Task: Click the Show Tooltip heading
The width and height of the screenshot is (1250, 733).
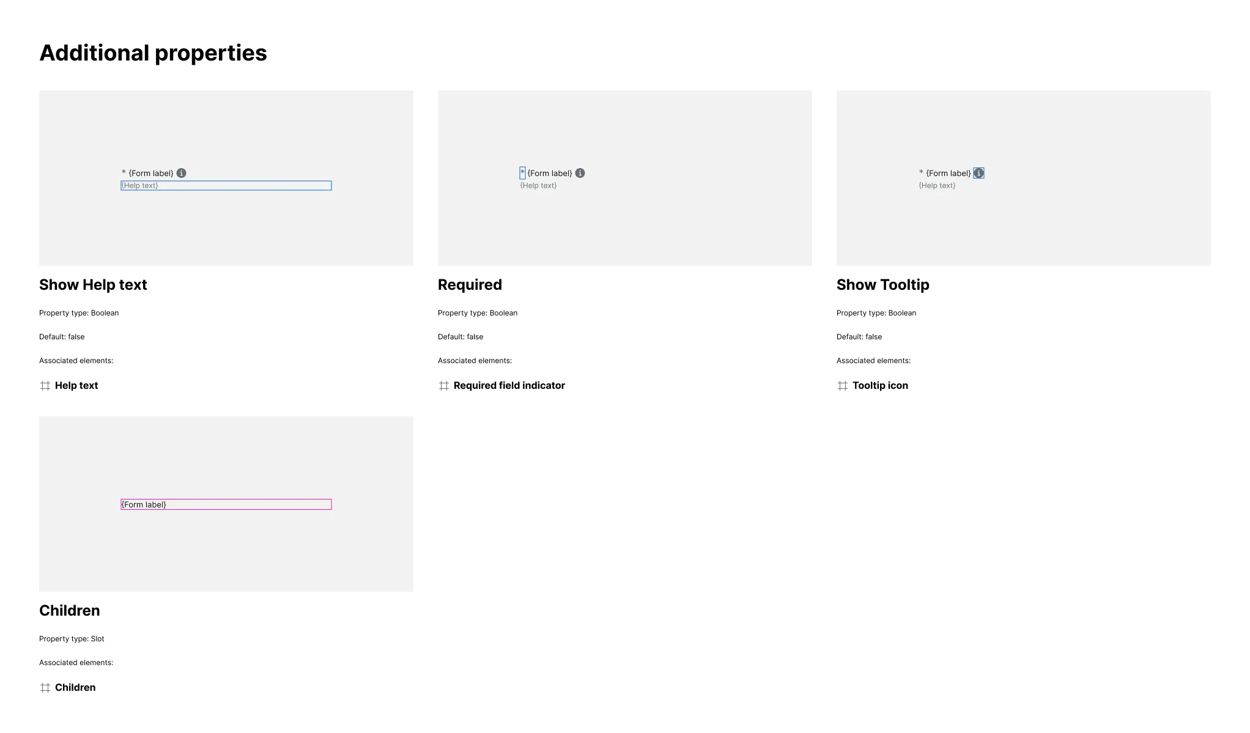Action: pos(883,285)
